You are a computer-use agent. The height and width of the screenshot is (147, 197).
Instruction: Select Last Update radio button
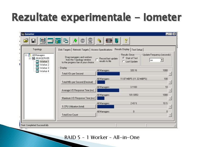pos(123,61)
